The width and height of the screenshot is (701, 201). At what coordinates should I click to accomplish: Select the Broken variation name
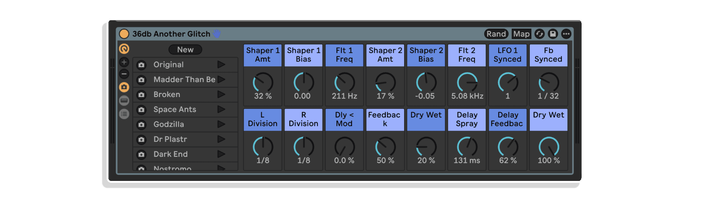[167, 94]
